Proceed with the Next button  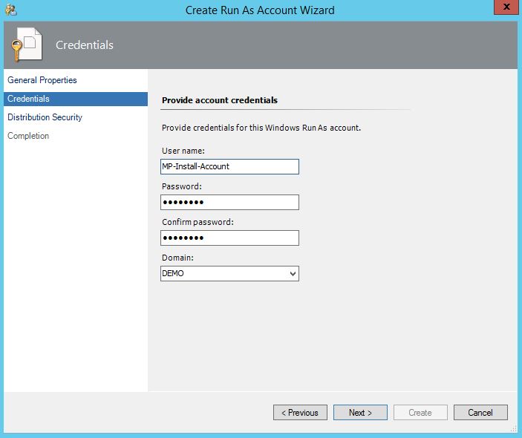tap(360, 412)
